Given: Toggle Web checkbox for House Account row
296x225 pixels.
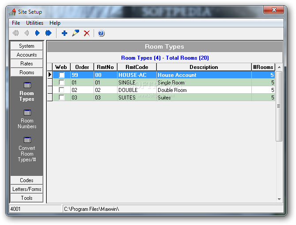Looking at the screenshot, I should tap(61, 75).
